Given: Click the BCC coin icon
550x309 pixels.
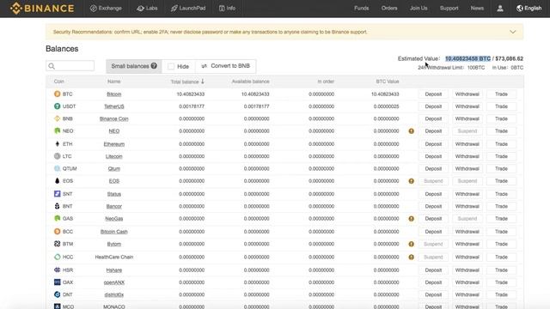Looking at the screenshot, I should 58,231.
